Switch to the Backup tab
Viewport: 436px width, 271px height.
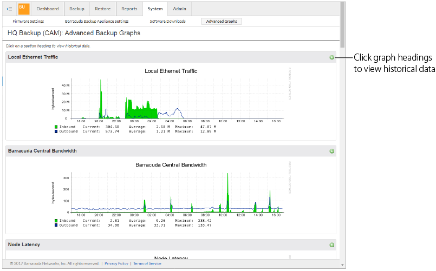(x=77, y=9)
